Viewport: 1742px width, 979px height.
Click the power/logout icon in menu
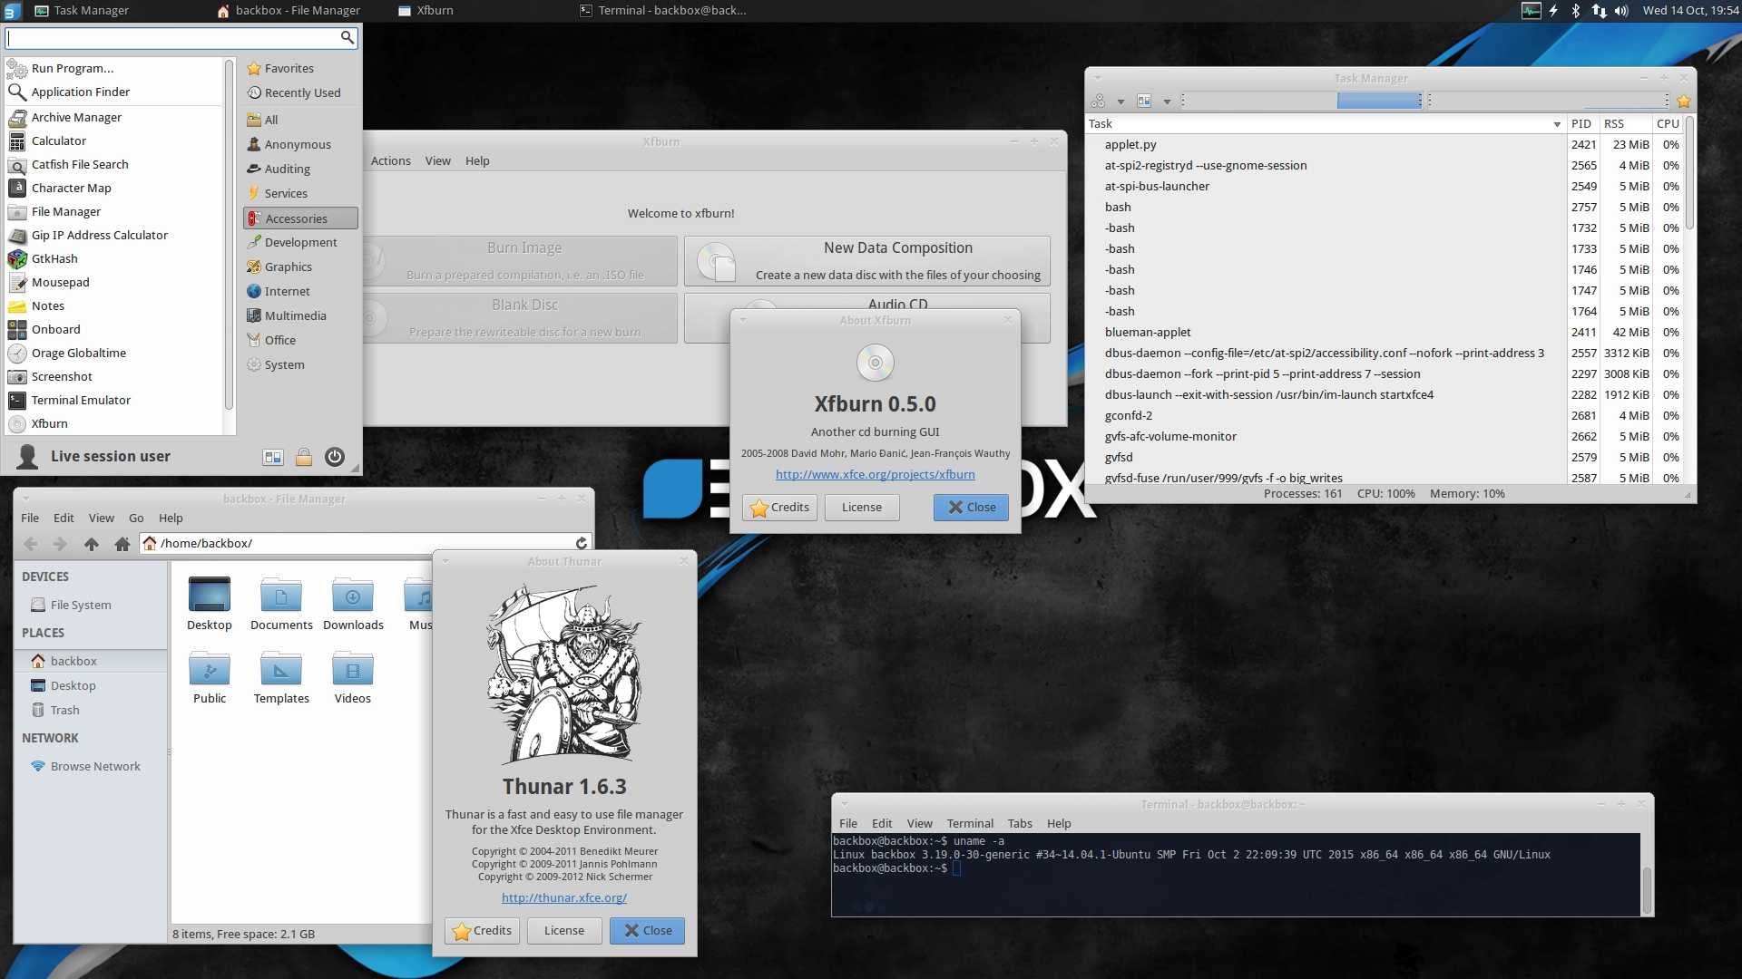click(335, 457)
